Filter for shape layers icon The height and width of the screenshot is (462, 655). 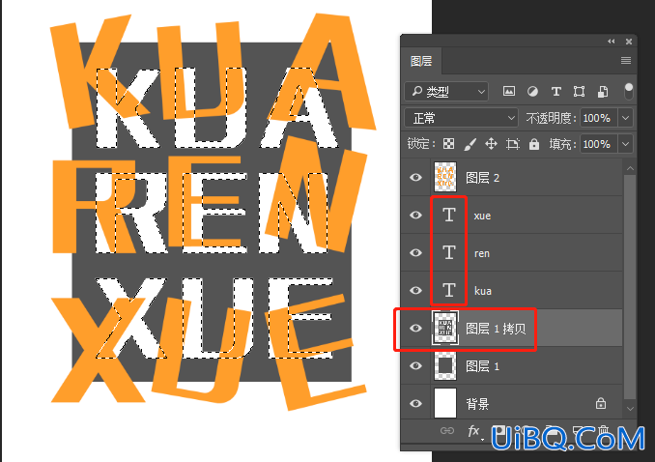(x=579, y=91)
